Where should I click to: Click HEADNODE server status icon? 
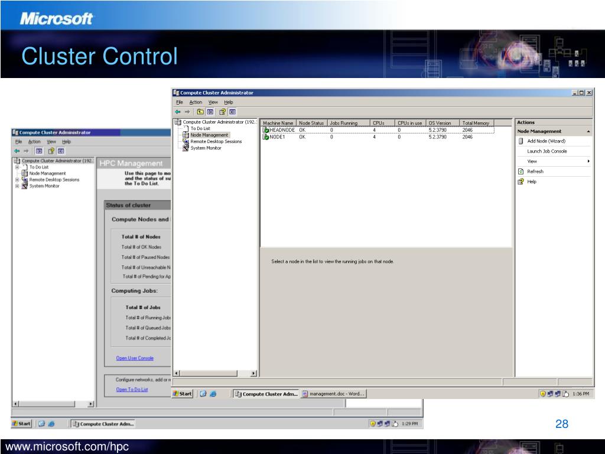(x=265, y=130)
